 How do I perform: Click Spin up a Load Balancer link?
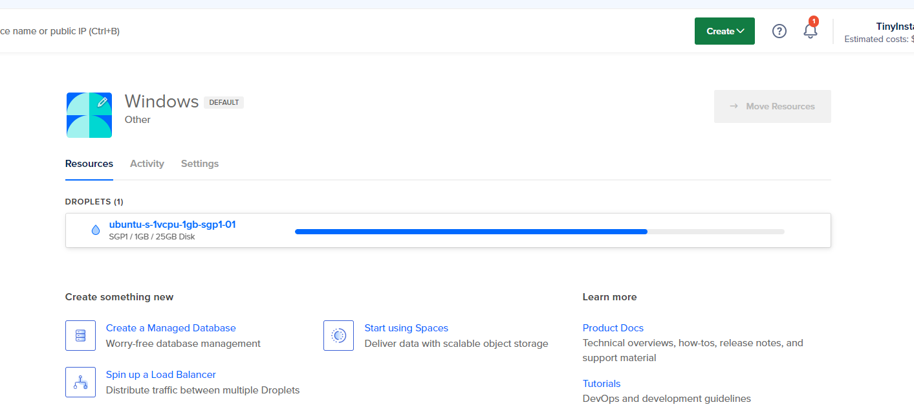tap(161, 375)
